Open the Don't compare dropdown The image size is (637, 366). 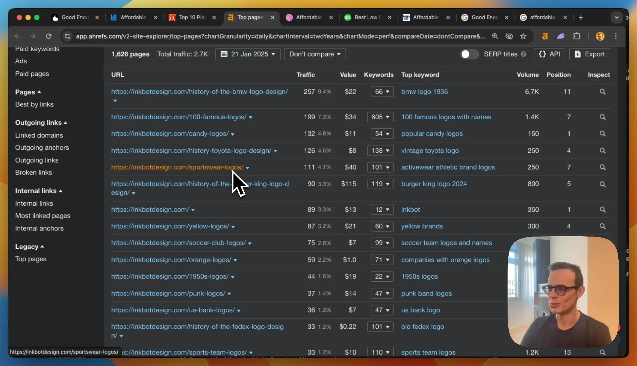315,54
